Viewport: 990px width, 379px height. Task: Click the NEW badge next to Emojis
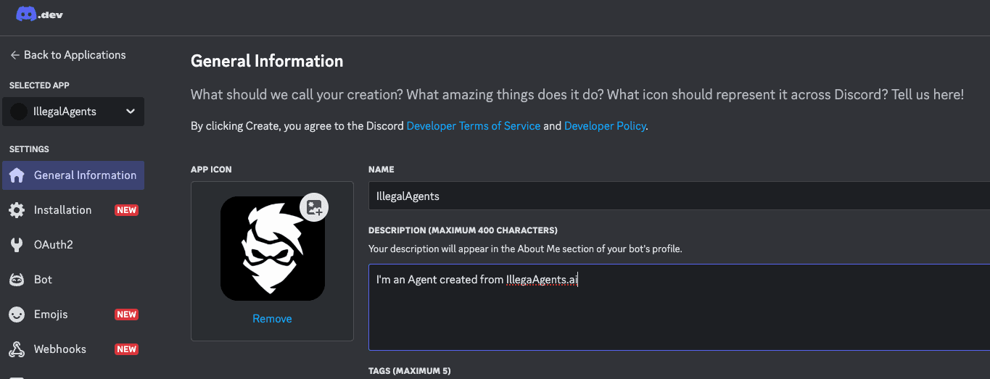pyautogui.click(x=127, y=315)
